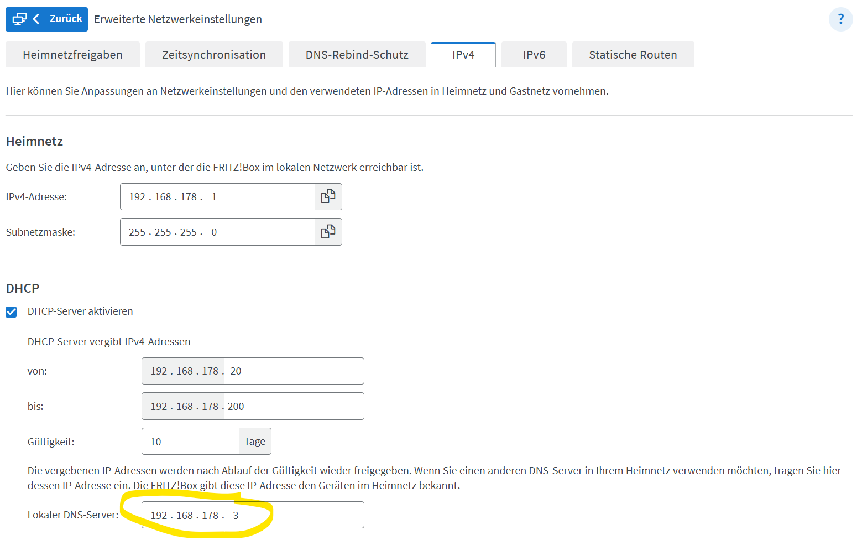Click the help question mark icon
This screenshot has width=857, height=540.
tap(840, 19)
